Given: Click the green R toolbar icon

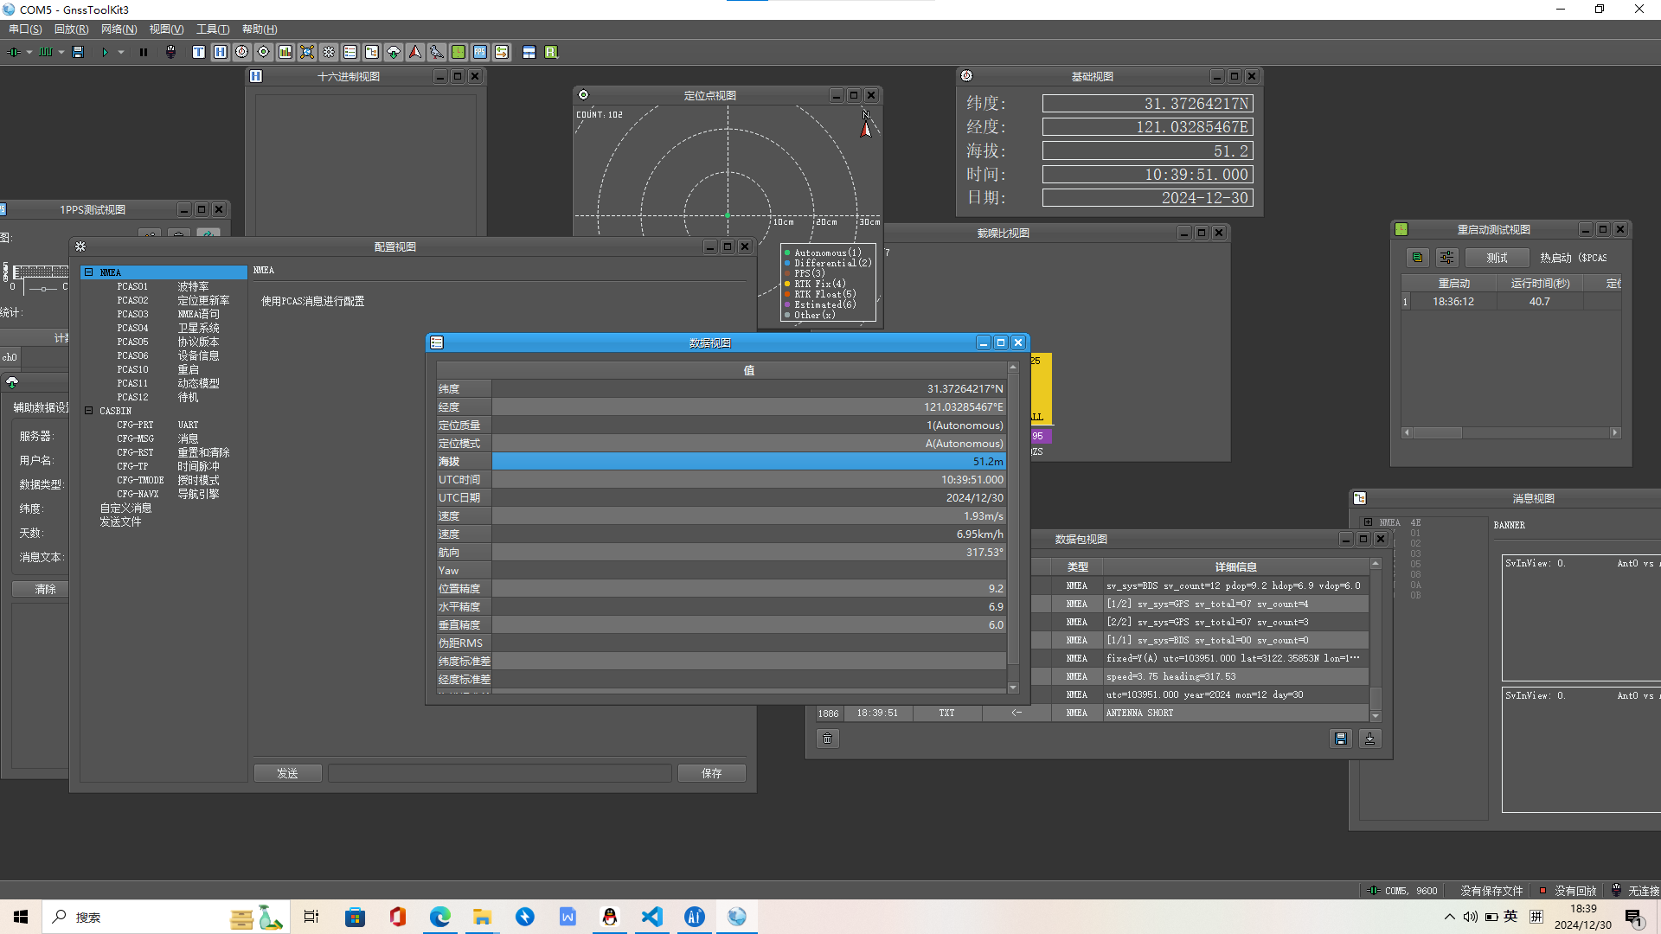Looking at the screenshot, I should [x=551, y=53].
